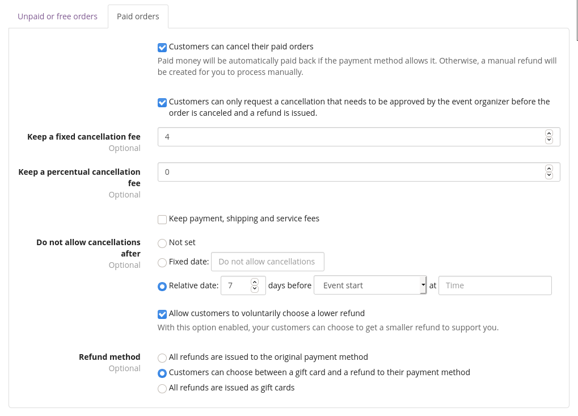Image resolution: width=578 pixels, height=416 pixels.
Task: Decrease percentual cancellation fee with down arrow
Action: coord(549,175)
